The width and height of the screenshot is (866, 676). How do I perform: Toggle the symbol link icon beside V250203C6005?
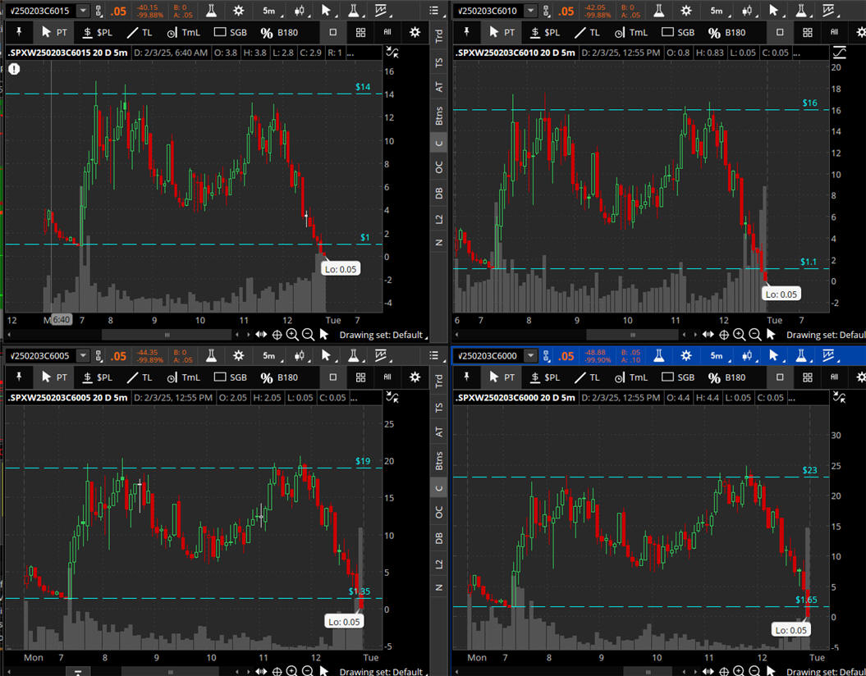coord(99,355)
